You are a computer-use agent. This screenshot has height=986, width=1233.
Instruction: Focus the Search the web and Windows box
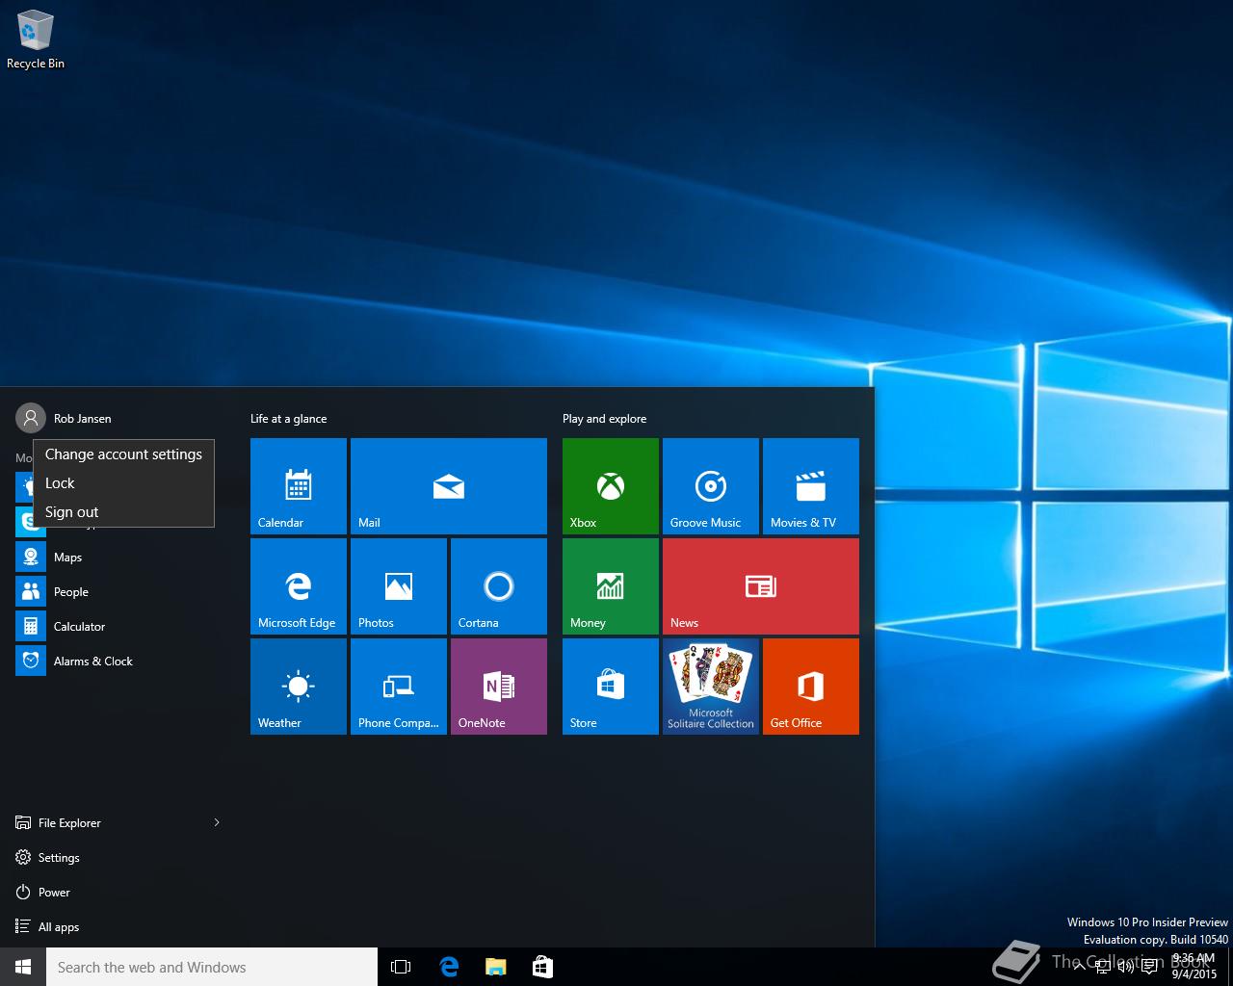(x=212, y=967)
